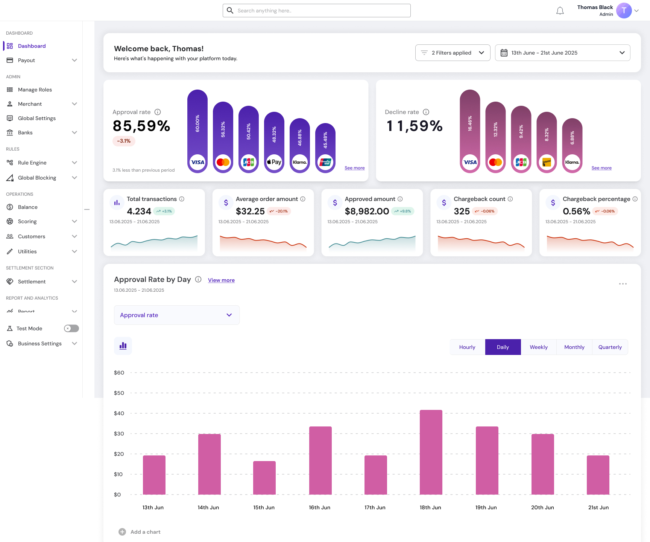Open the 2 Filters applied dropdown
This screenshot has height=542, width=650.
click(453, 53)
